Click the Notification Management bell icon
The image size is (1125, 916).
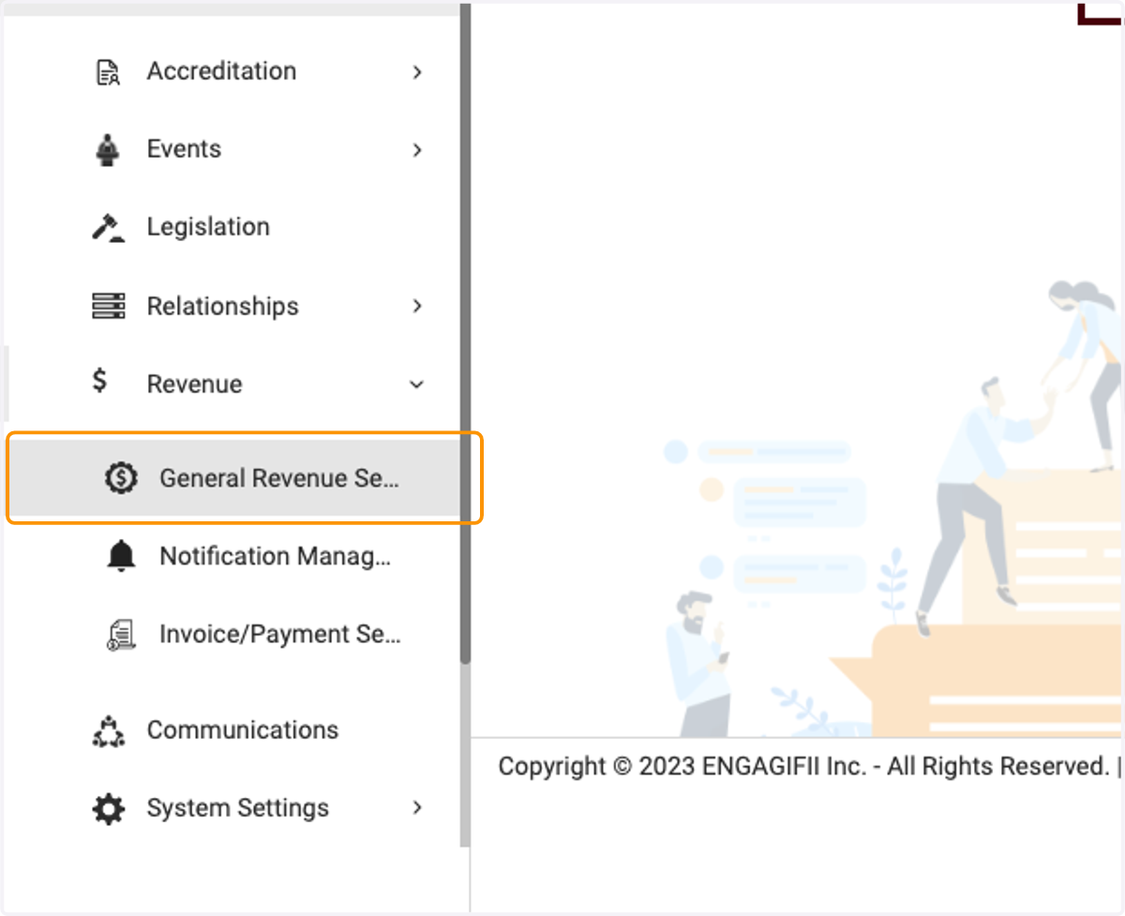(x=120, y=557)
